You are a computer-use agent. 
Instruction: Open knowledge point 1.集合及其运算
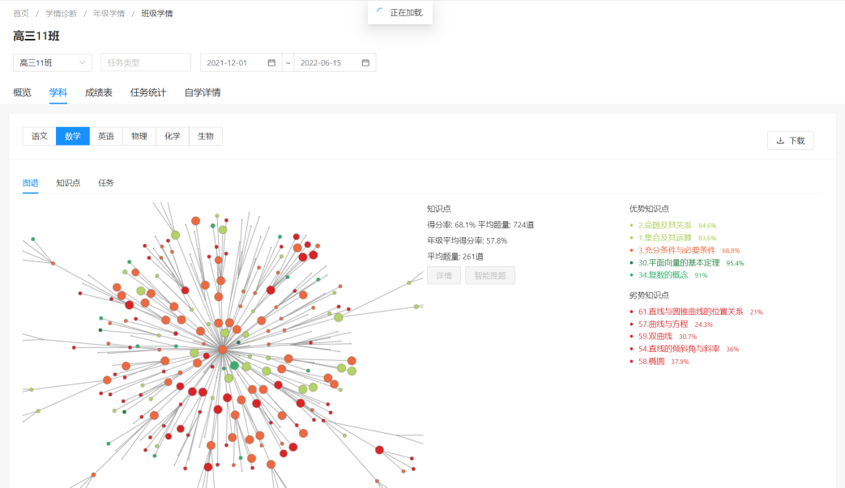click(x=665, y=237)
